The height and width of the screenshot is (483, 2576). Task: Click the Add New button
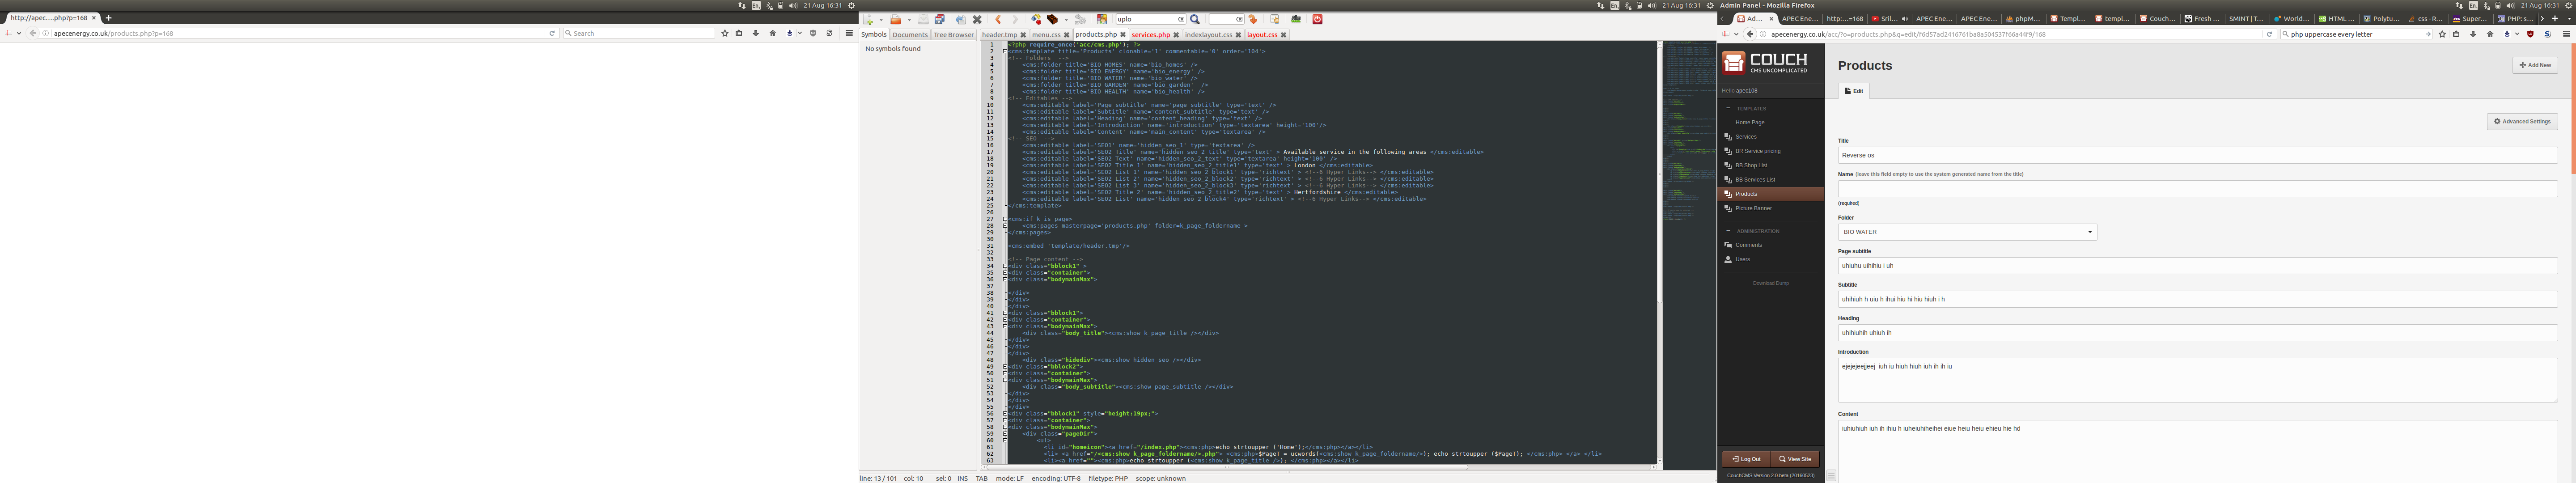coord(2535,65)
